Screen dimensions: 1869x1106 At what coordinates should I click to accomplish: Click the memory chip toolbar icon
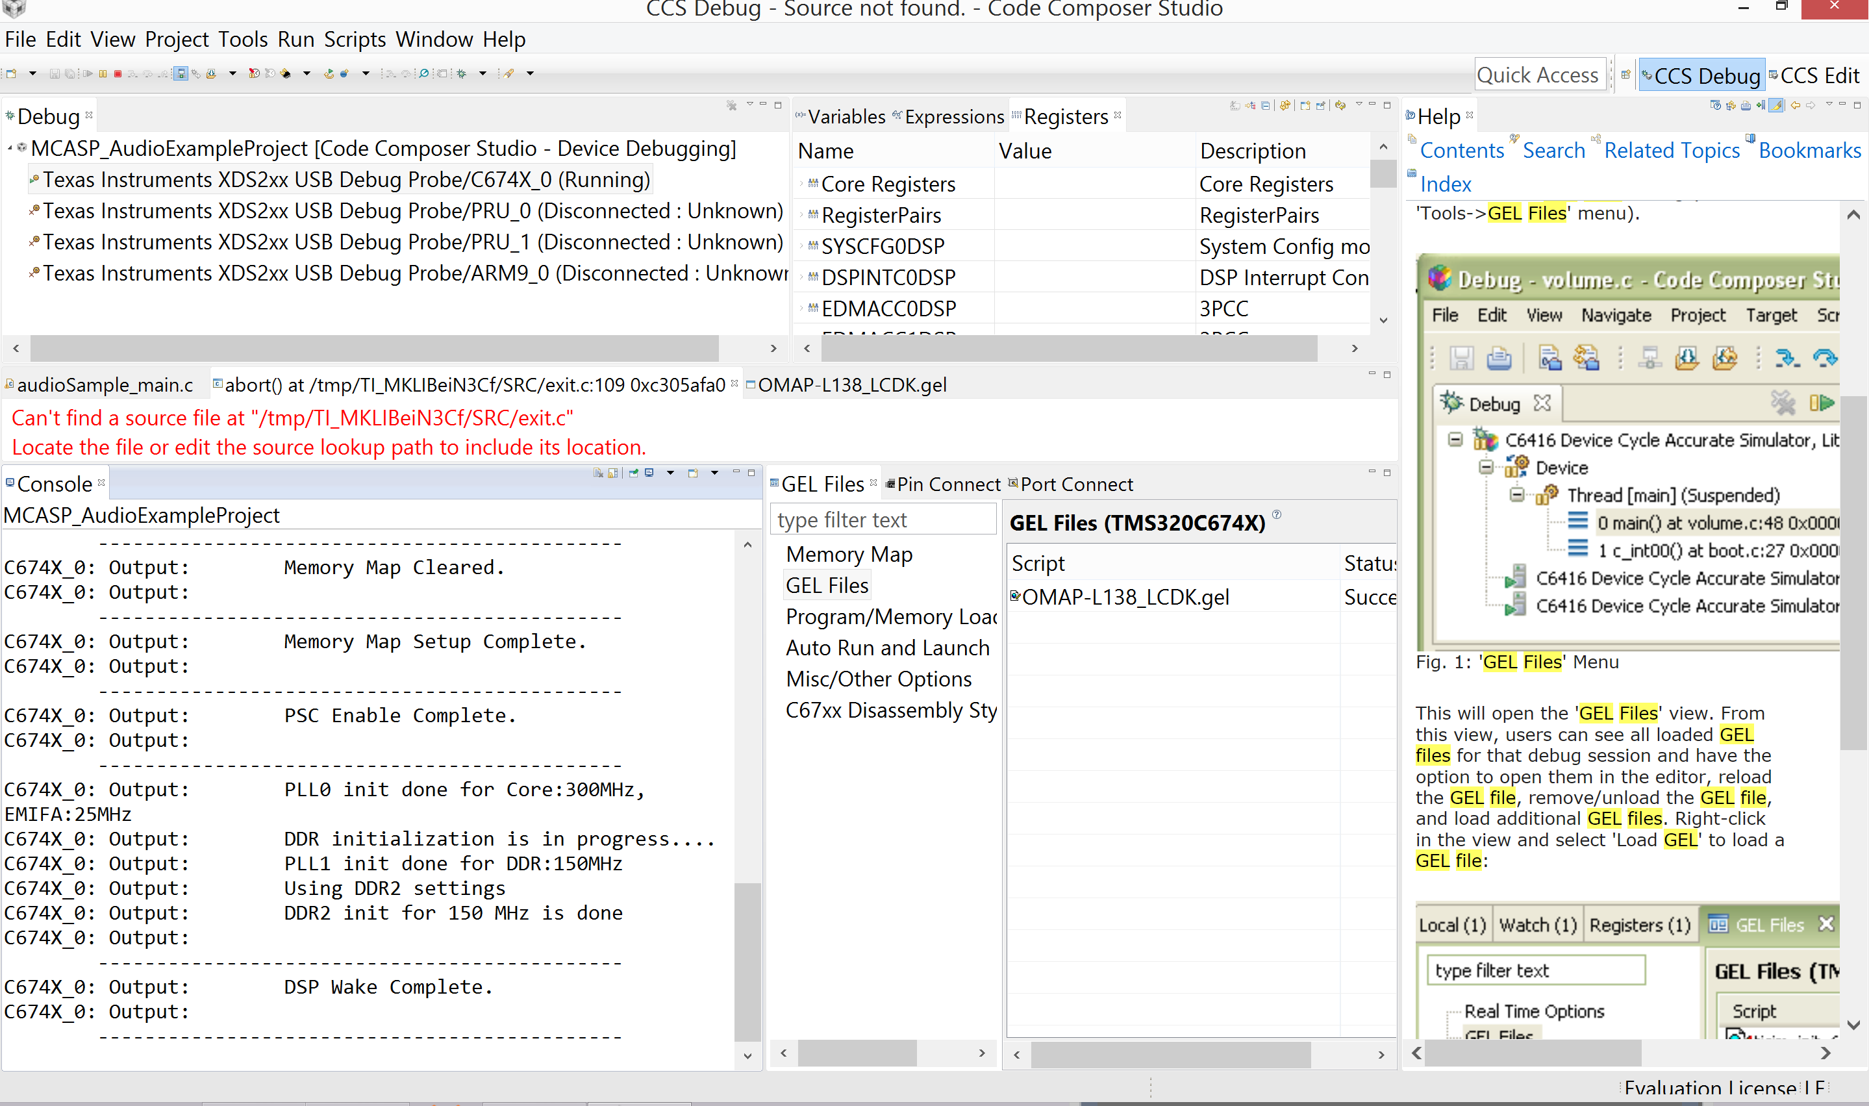(286, 74)
